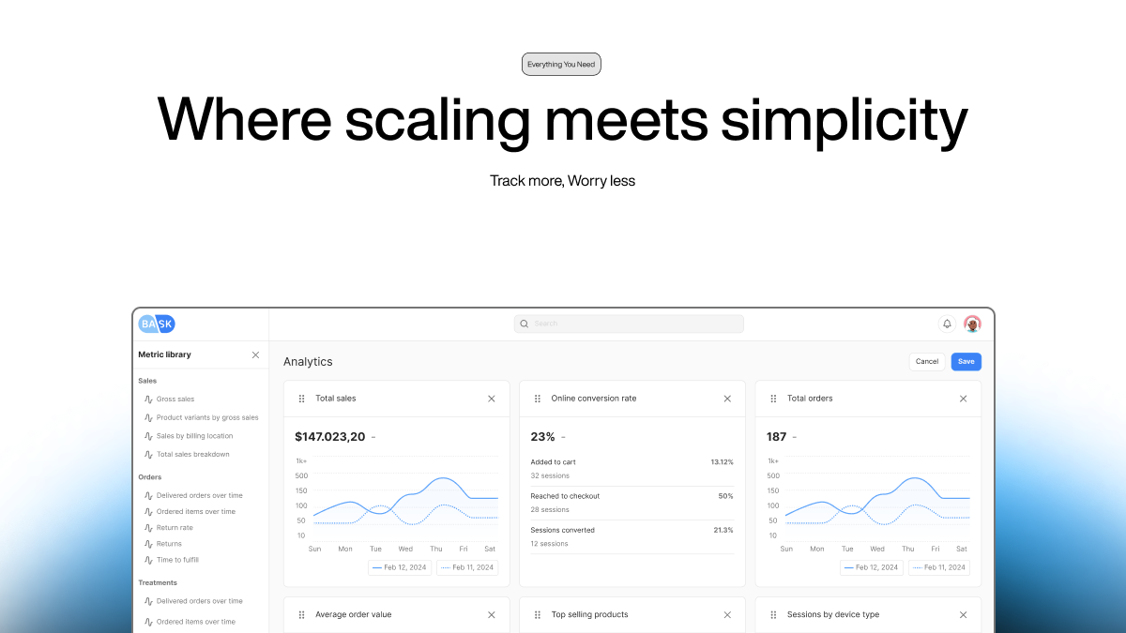Close the Metric library panel
Screen dimensions: 1126x633
click(255, 355)
